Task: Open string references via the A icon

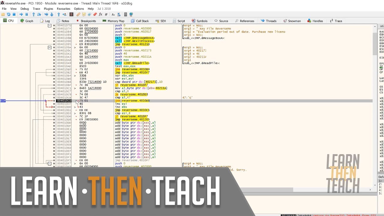Action: [x=113, y=14]
